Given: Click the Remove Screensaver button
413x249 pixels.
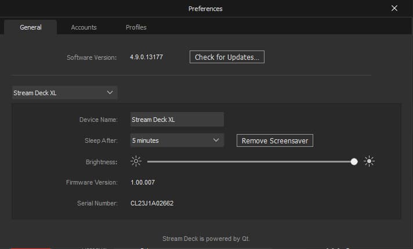Looking at the screenshot, I should (274, 140).
